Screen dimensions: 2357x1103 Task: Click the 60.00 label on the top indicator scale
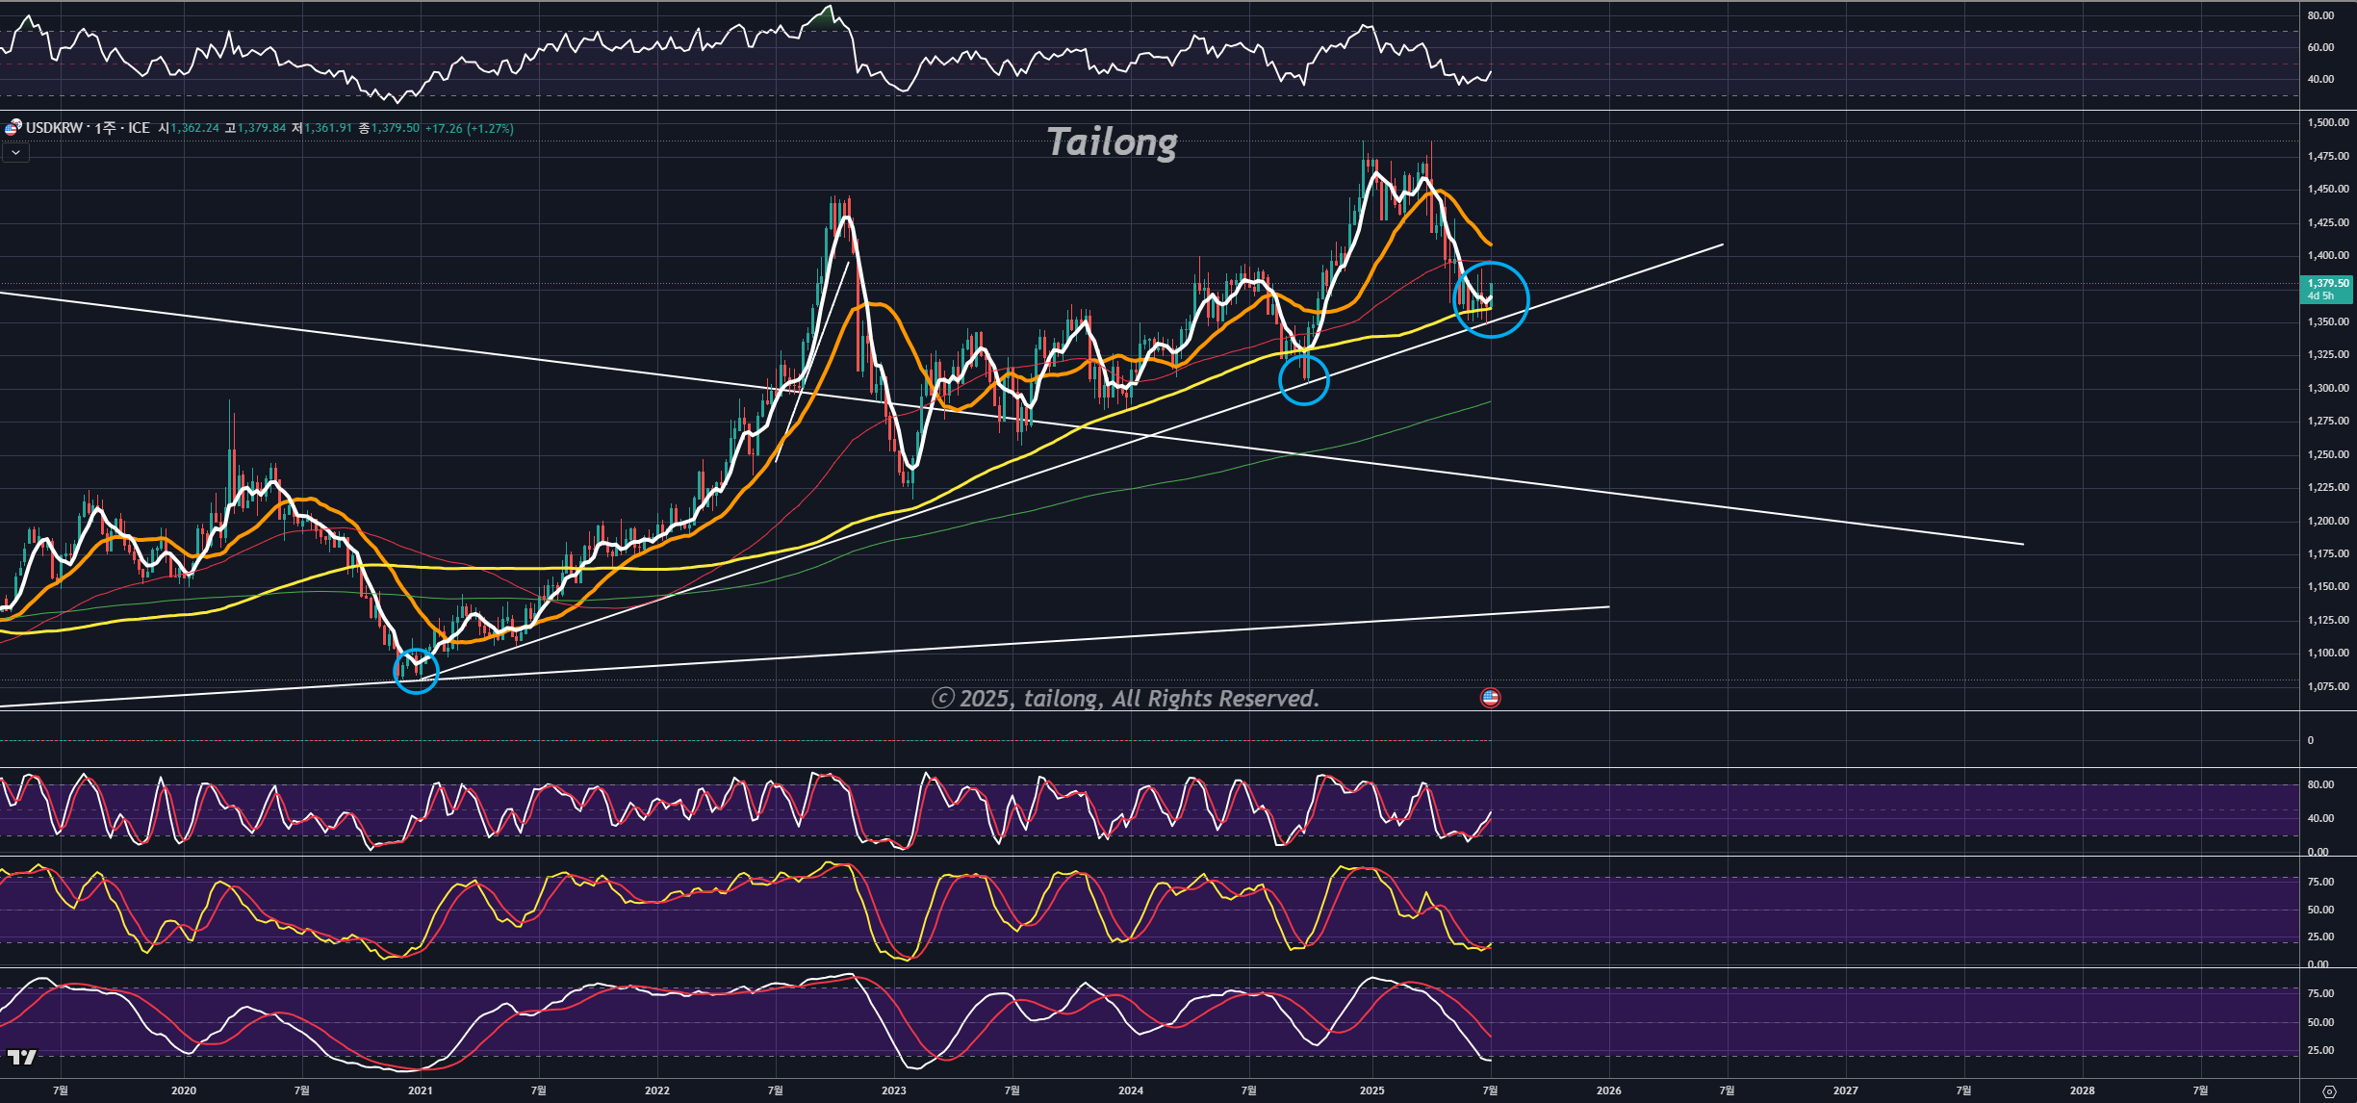click(x=2320, y=47)
